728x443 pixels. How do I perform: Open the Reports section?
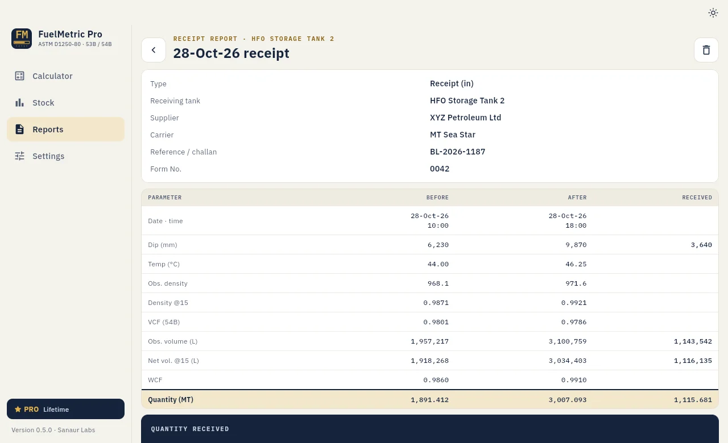(x=65, y=129)
